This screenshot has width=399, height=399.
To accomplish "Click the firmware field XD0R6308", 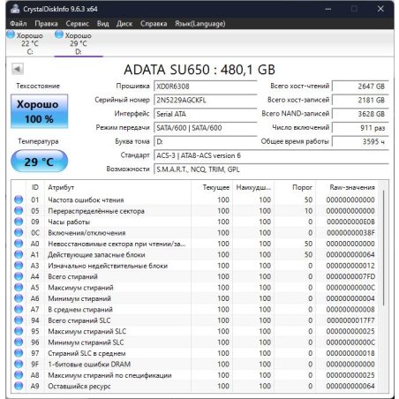I will point(206,87).
